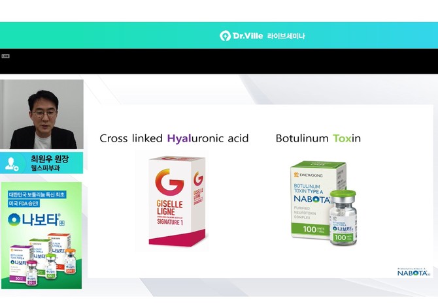This screenshot has width=438, height=306.
Task: Click the red G logo on Giselle box
Action: tap(169, 181)
